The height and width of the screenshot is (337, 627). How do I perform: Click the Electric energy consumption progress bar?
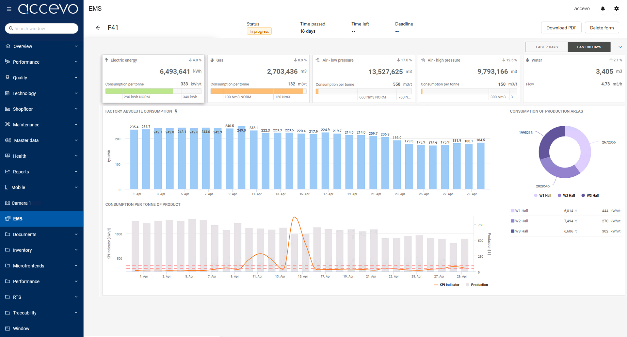pyautogui.click(x=153, y=91)
